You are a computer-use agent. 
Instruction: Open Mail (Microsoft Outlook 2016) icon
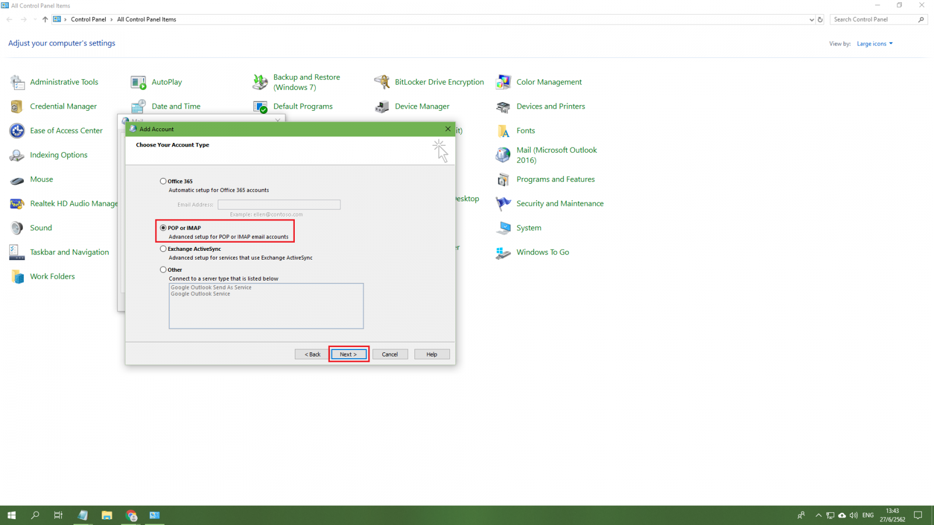pyautogui.click(x=503, y=155)
